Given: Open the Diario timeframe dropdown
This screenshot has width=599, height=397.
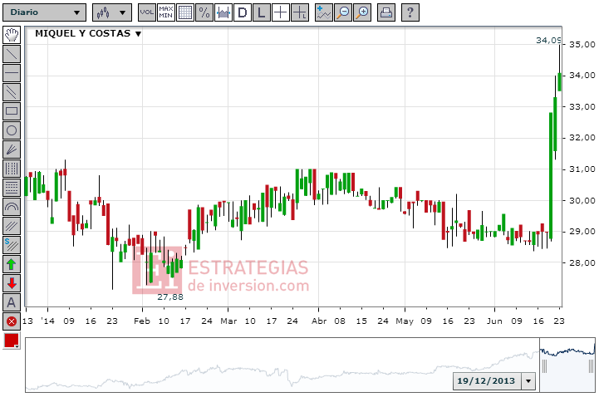Looking at the screenshot, I should click(x=45, y=12).
